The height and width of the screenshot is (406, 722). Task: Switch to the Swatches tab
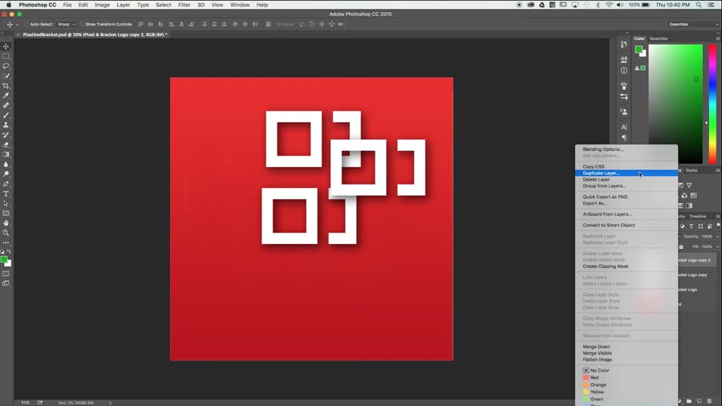point(659,39)
